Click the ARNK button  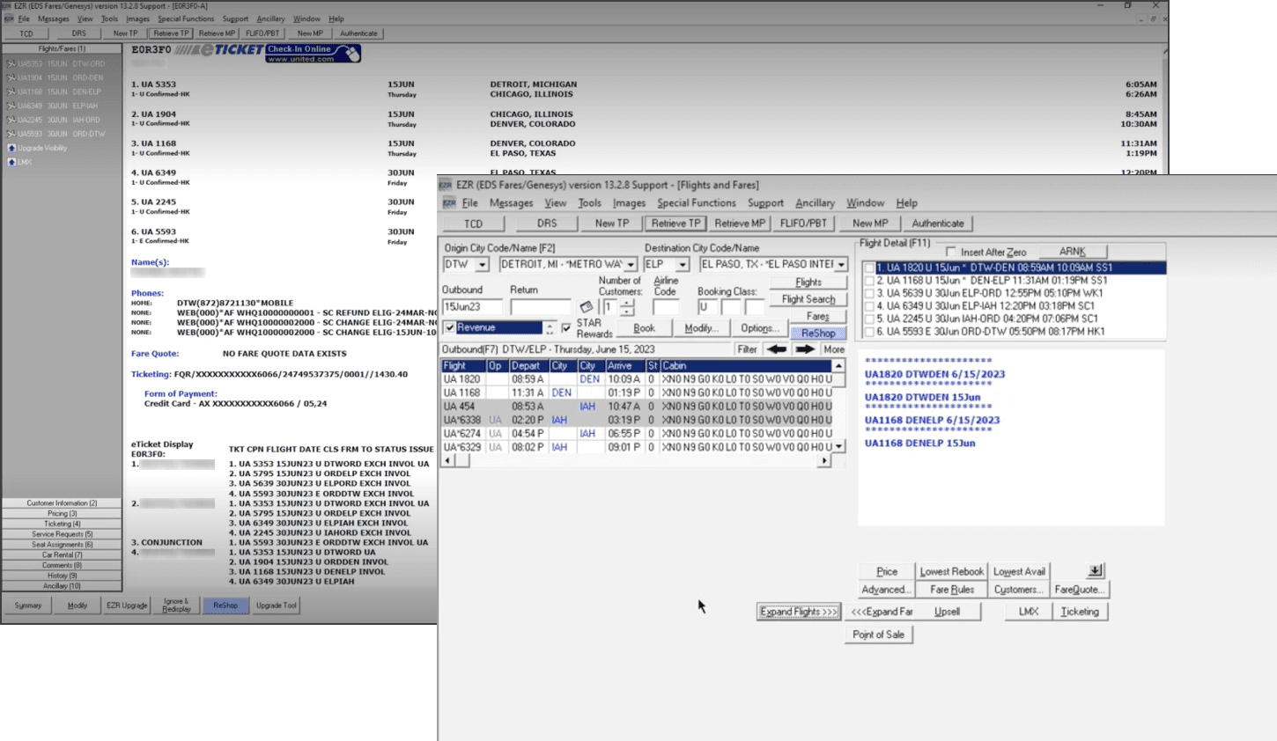pyautogui.click(x=1072, y=252)
